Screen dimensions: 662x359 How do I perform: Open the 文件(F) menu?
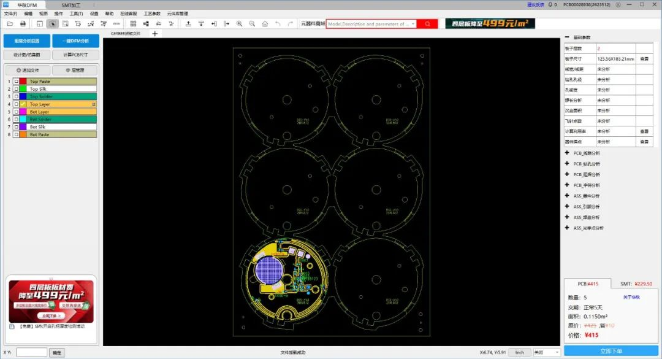9,13
